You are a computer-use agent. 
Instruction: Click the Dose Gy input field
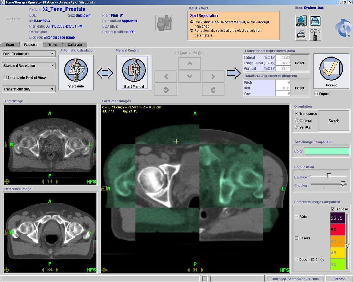(314, 260)
